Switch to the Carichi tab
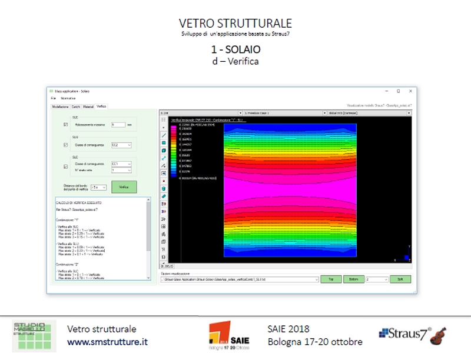 [75, 106]
